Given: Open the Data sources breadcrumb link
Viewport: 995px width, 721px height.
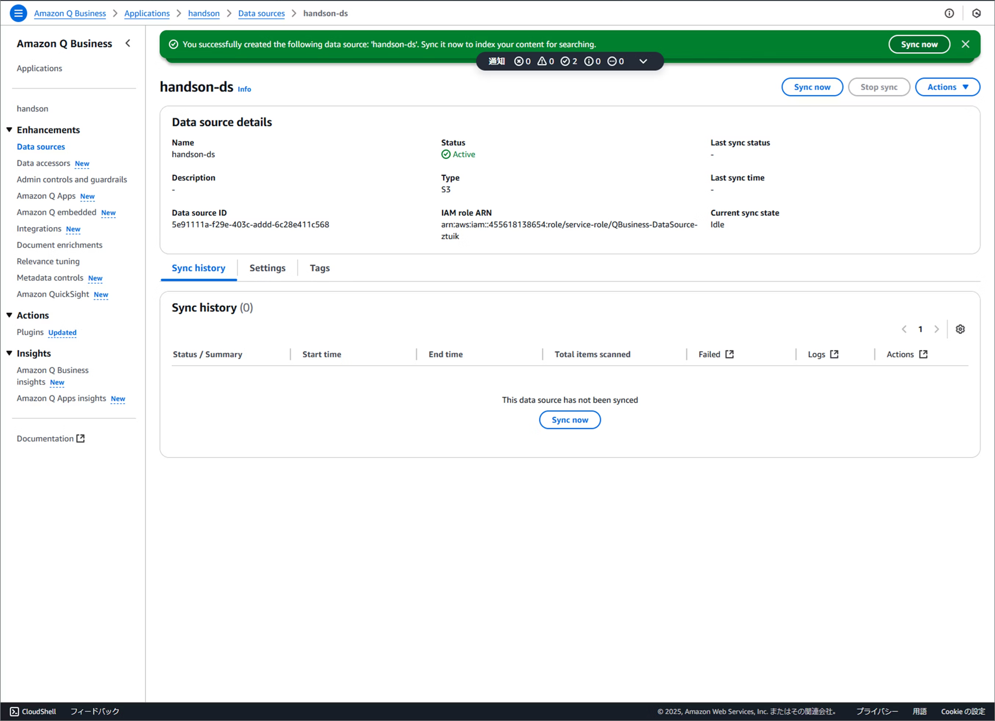Looking at the screenshot, I should click(x=261, y=13).
